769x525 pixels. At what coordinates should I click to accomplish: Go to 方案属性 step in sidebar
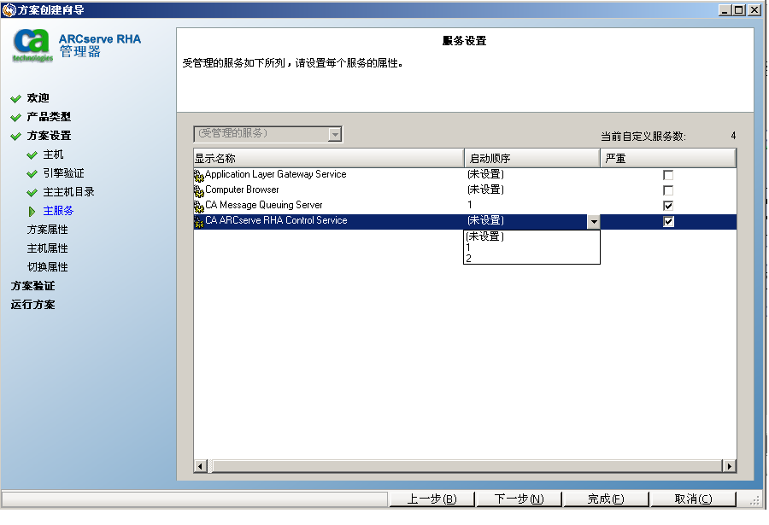point(48,230)
